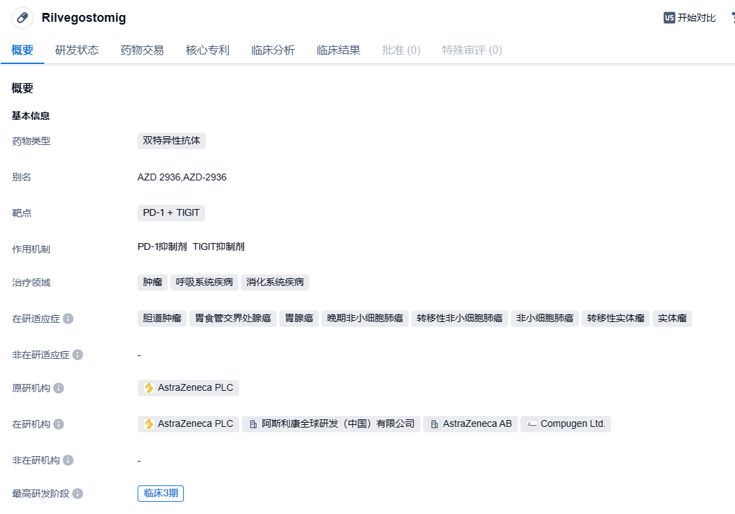Click the pill drug icon beside Rilvegostomig
This screenshot has height=514, width=735.
[22, 18]
